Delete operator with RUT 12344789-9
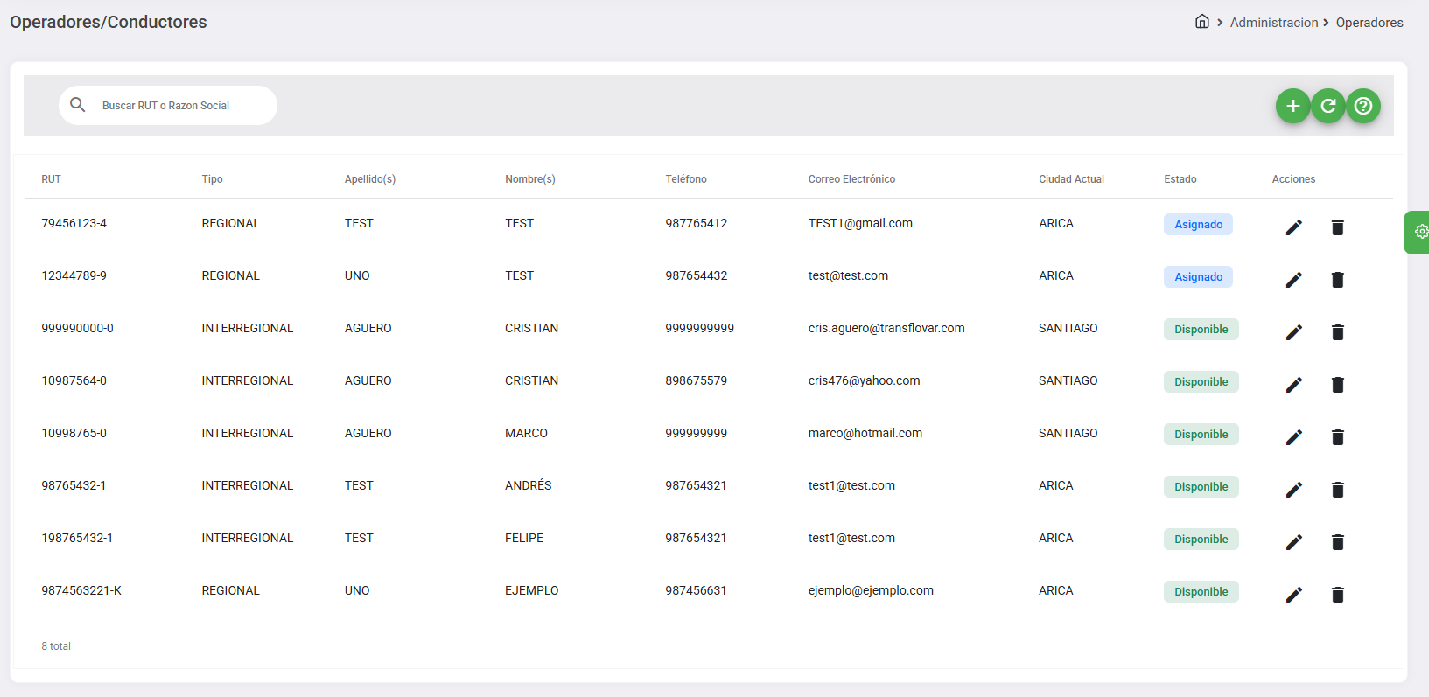The image size is (1429, 697). [x=1337, y=280]
